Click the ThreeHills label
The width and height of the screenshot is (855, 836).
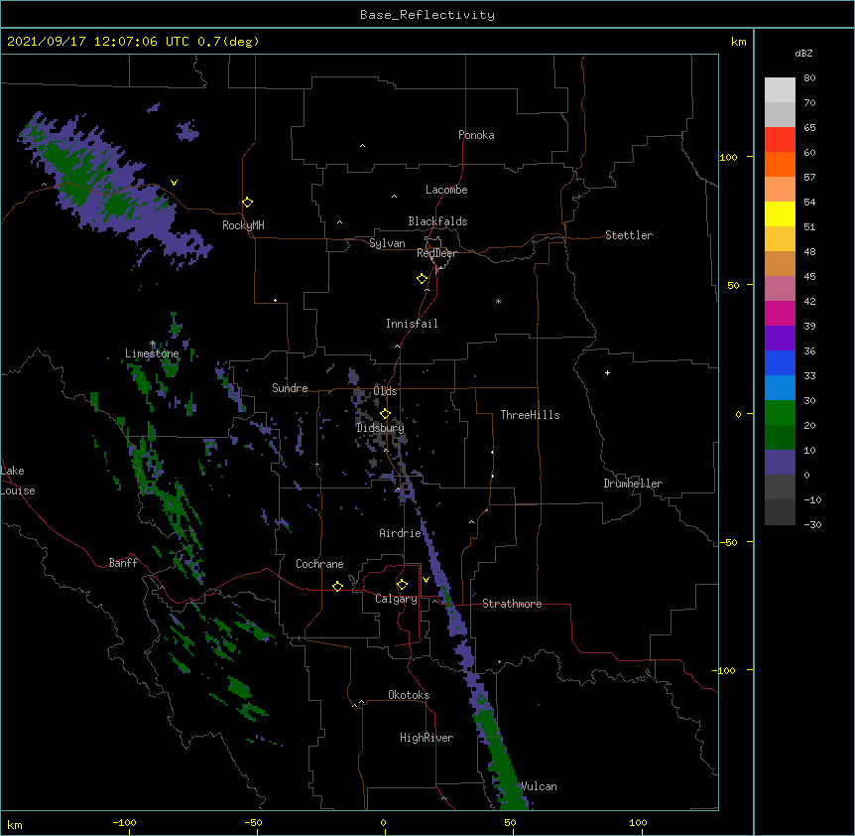coord(530,415)
